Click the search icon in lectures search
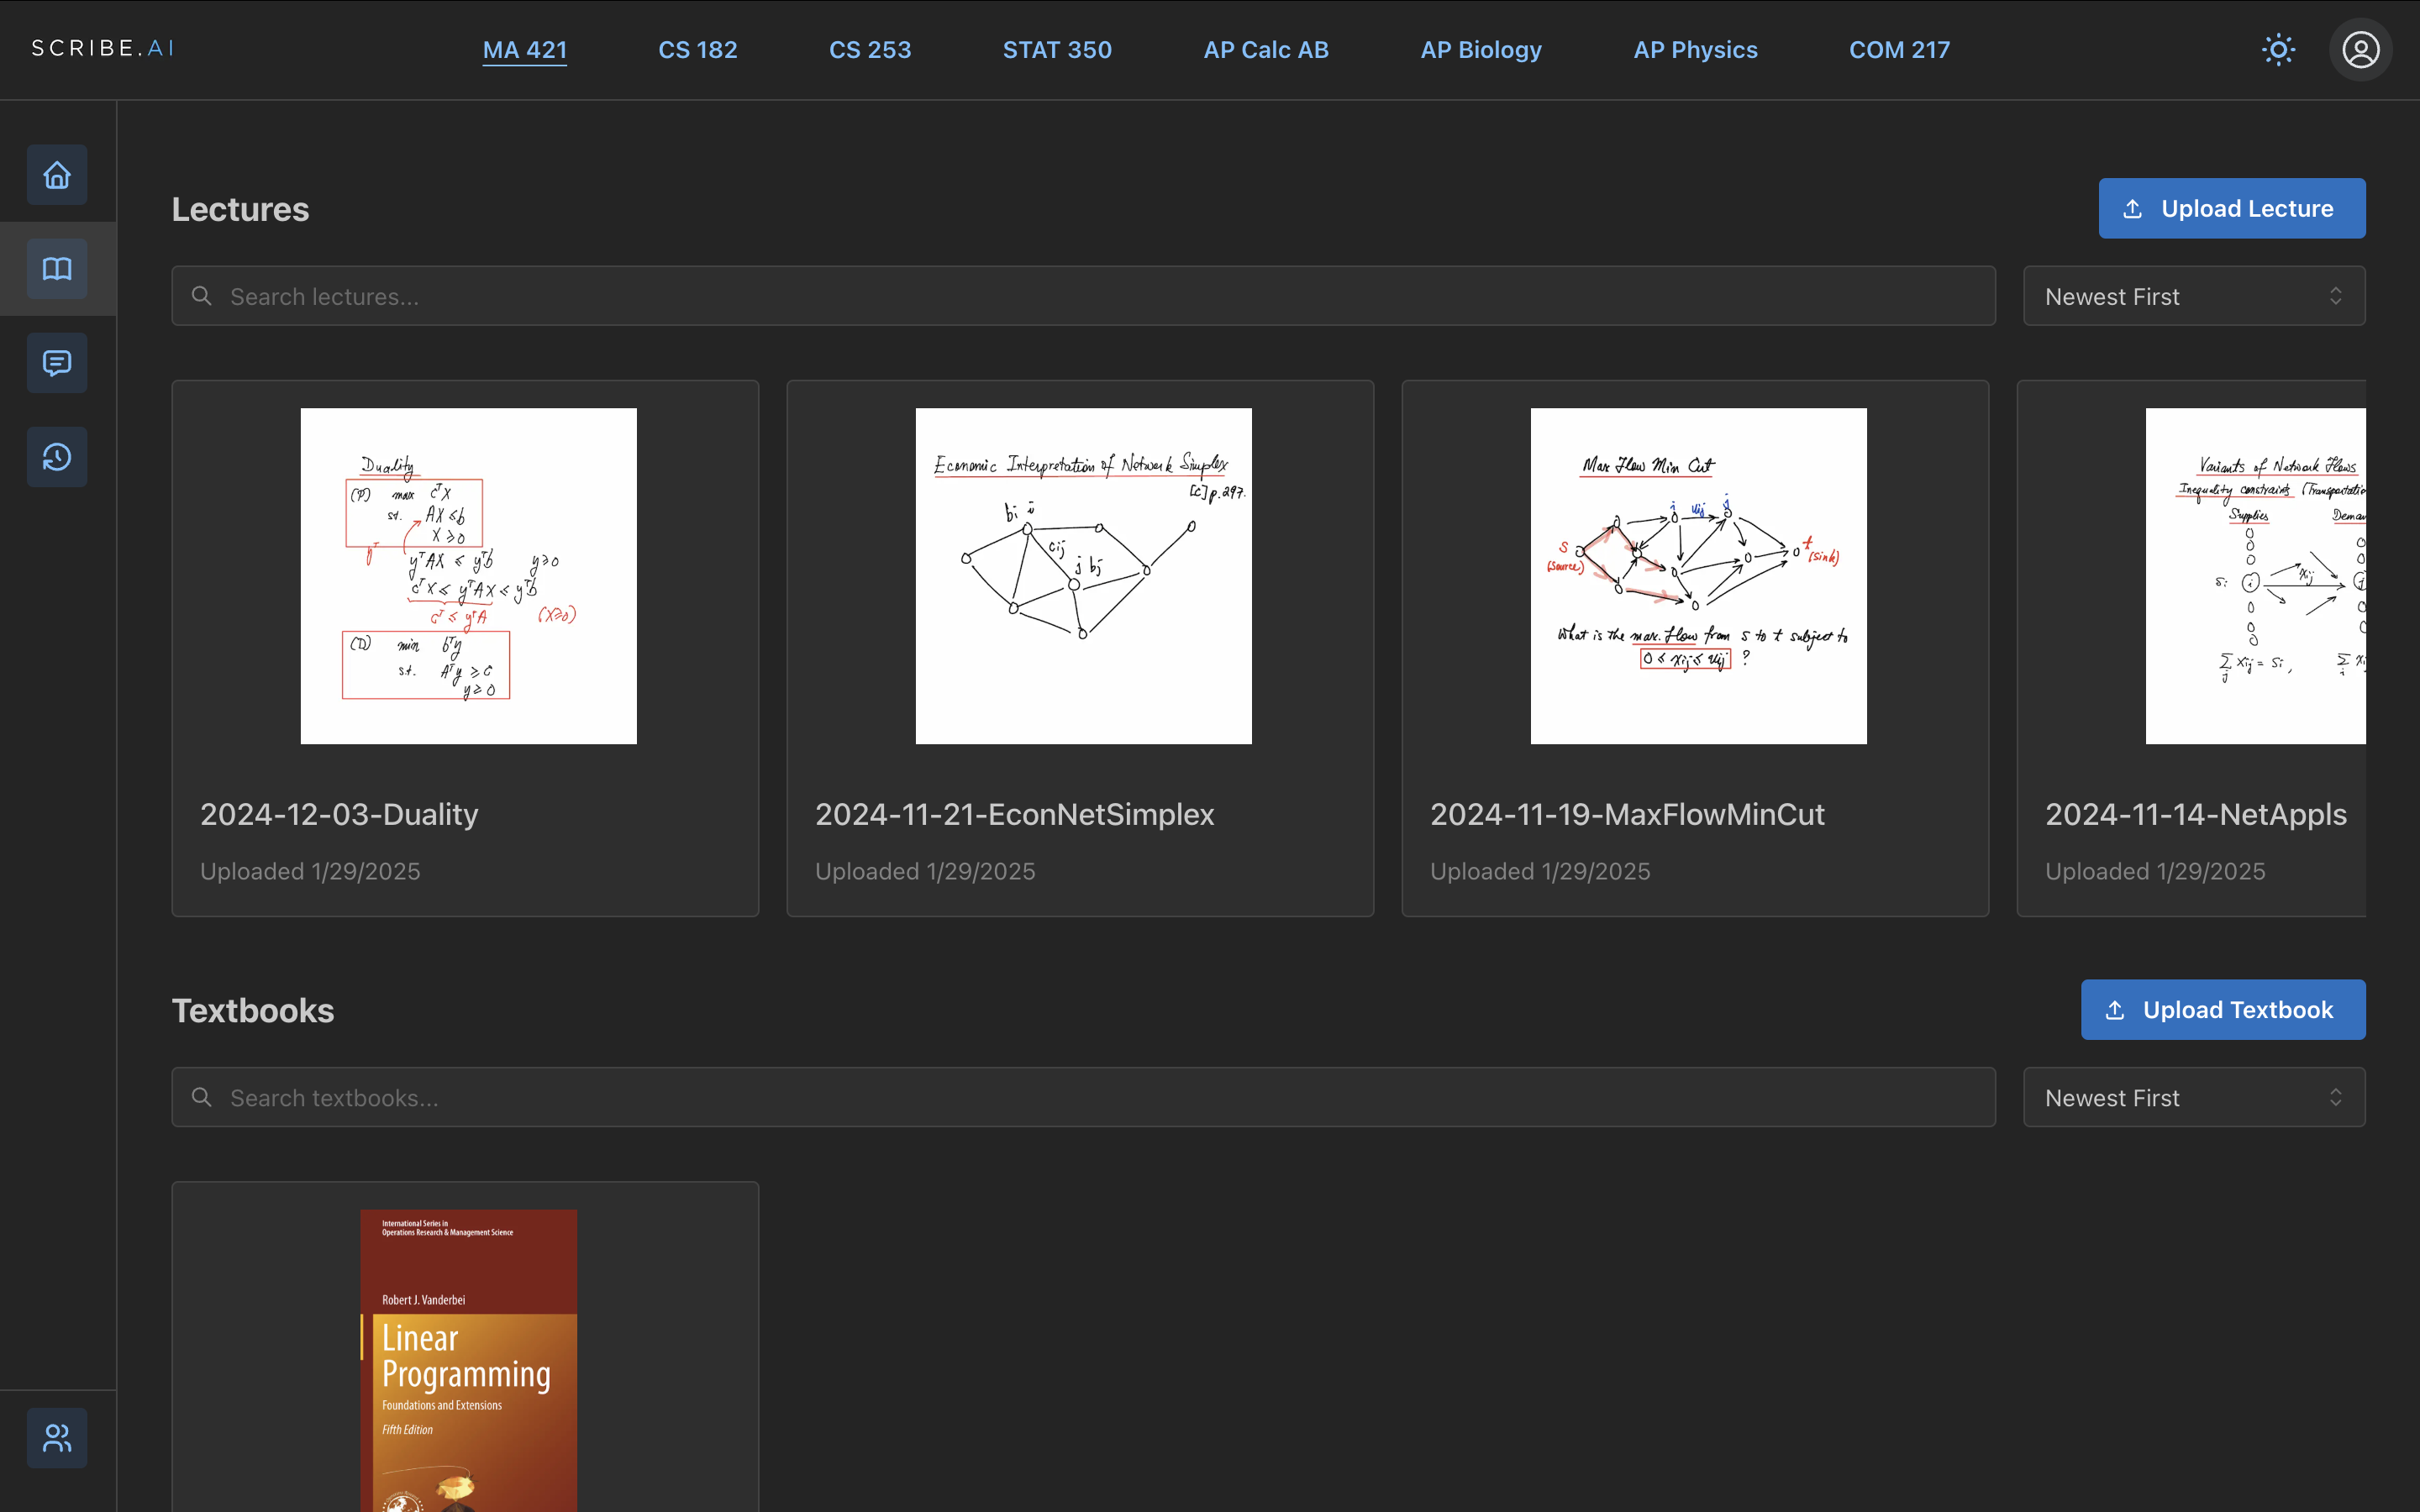The height and width of the screenshot is (1512, 2420). 202,296
